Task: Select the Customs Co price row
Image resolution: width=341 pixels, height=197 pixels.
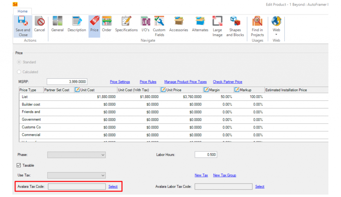Action: pos(174,127)
